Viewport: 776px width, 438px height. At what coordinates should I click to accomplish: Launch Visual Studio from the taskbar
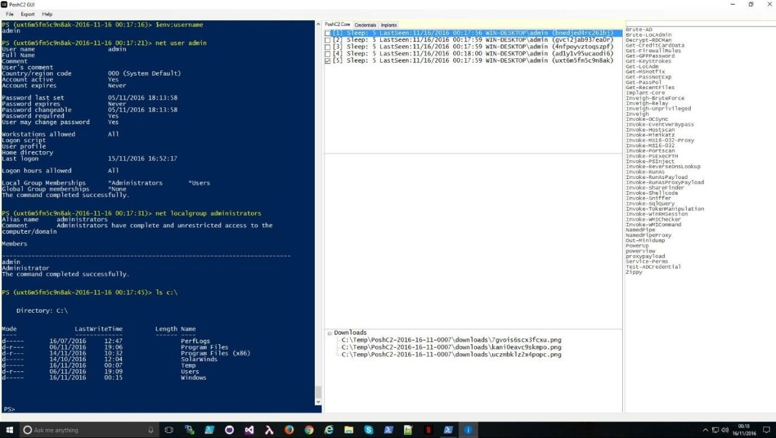(x=249, y=429)
